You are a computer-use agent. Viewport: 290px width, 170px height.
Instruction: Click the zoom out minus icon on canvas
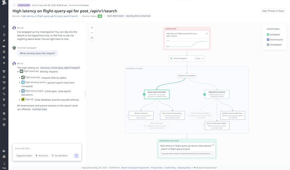point(92,33)
